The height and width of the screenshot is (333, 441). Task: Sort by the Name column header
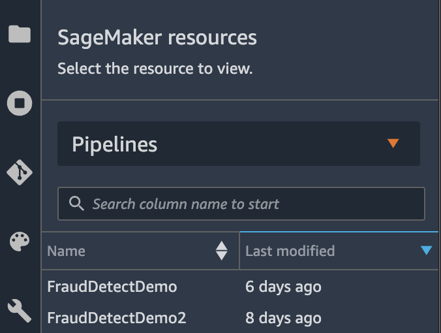[x=66, y=251]
